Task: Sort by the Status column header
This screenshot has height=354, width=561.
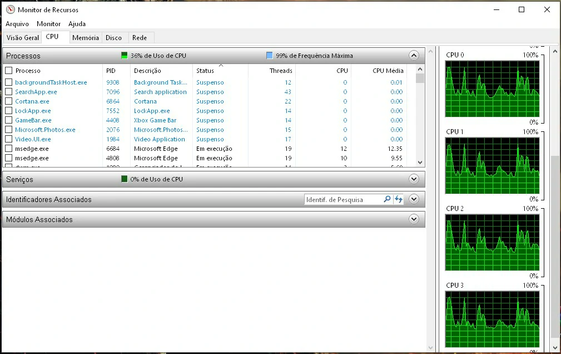Action: point(205,71)
